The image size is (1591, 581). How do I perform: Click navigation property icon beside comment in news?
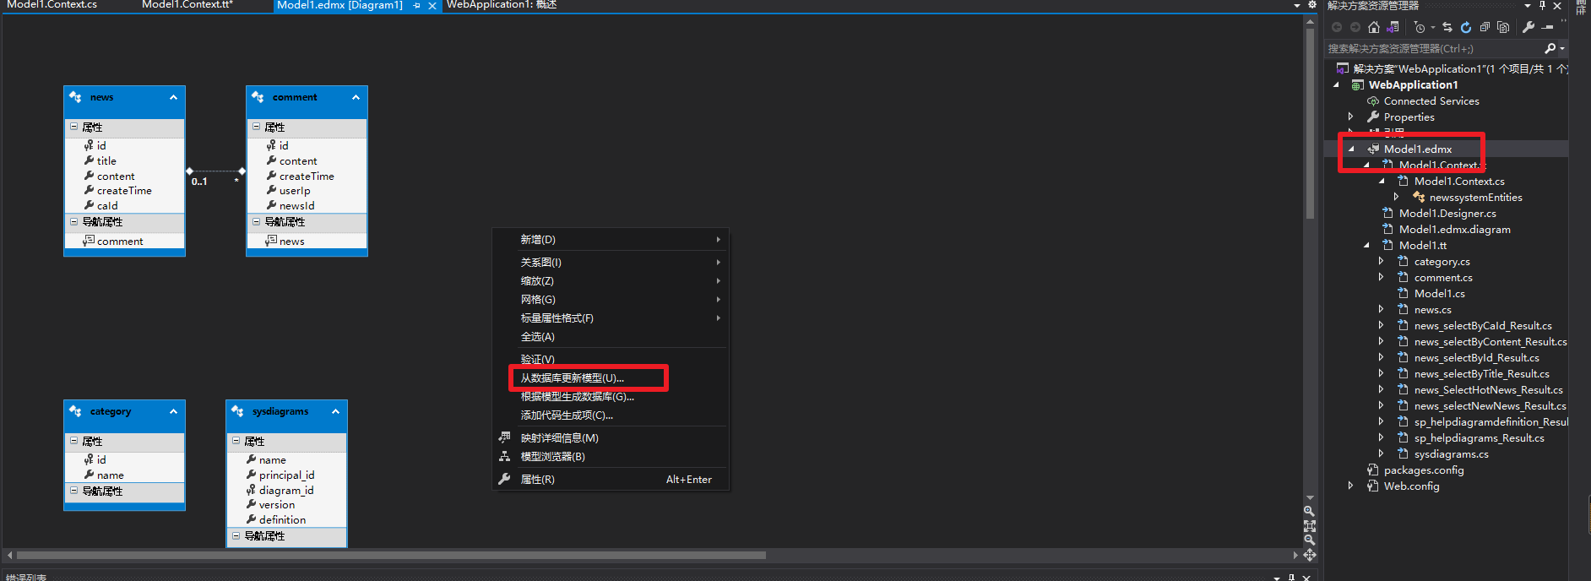tap(88, 241)
